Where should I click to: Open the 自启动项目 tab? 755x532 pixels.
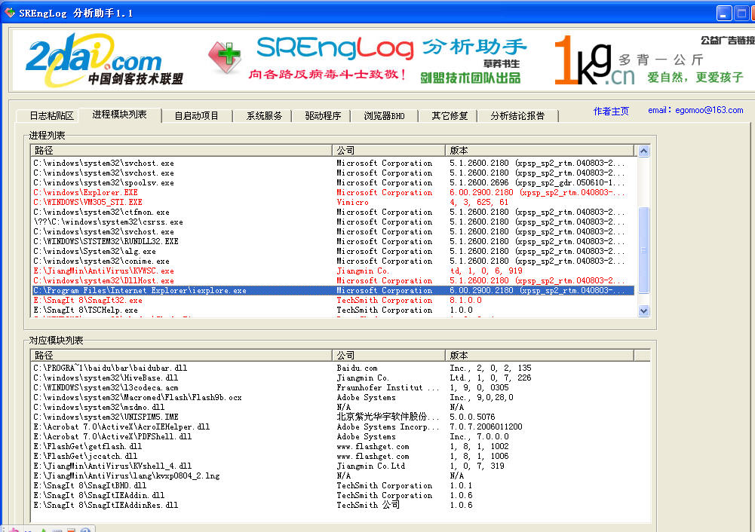coord(196,116)
